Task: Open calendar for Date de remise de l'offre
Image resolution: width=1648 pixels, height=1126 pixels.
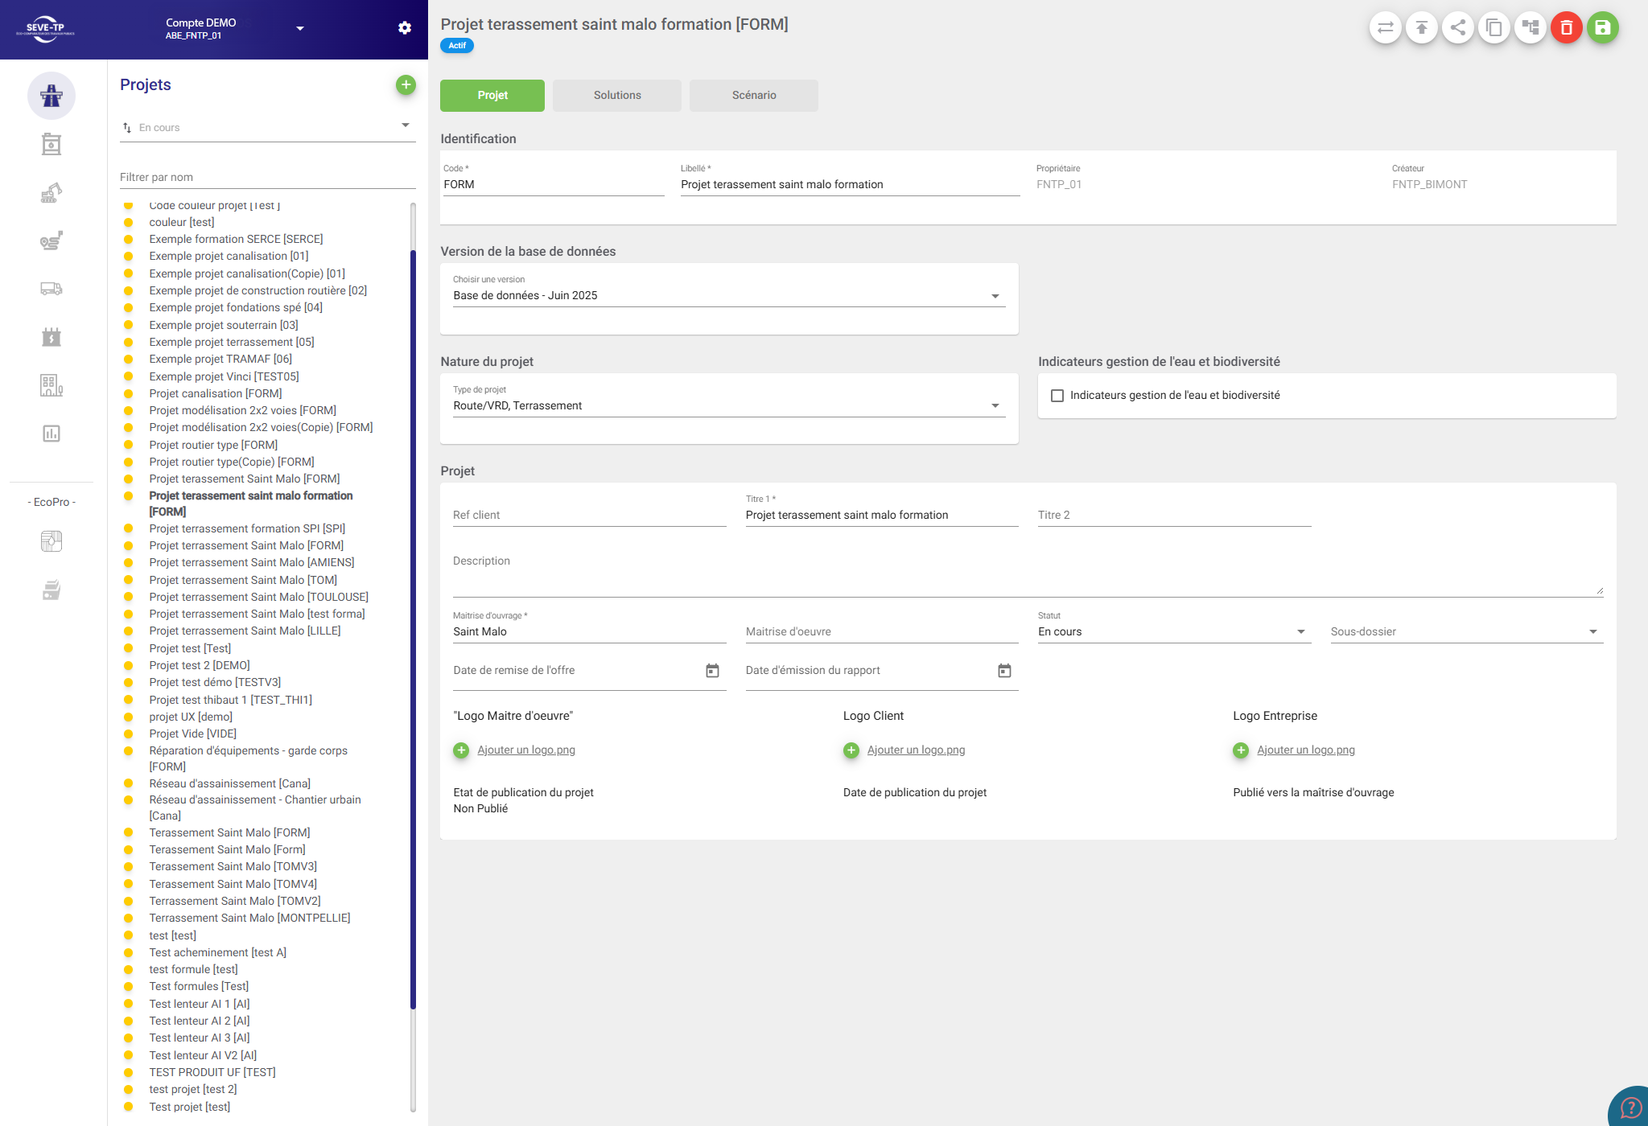Action: (x=712, y=671)
